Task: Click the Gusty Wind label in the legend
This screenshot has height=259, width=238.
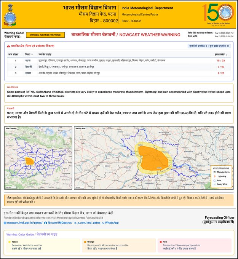Action: tap(222, 184)
